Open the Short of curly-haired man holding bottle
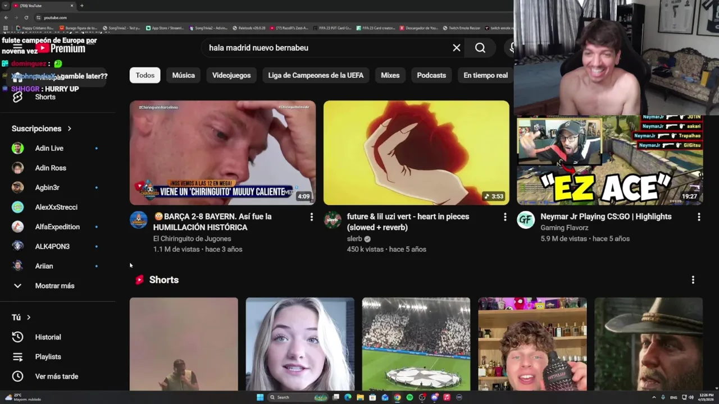 tap(533, 344)
